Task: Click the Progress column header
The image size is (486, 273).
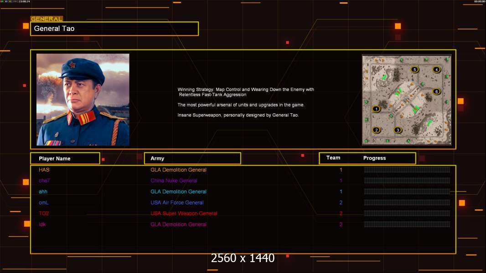Action: 374,158
